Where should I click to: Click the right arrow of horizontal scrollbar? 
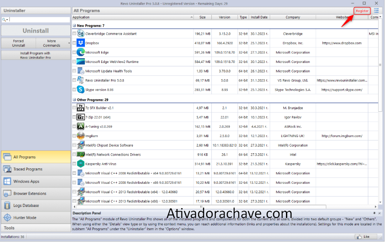click(x=376, y=207)
